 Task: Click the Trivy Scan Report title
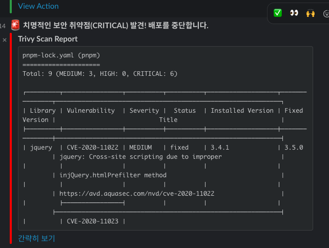click(48, 39)
